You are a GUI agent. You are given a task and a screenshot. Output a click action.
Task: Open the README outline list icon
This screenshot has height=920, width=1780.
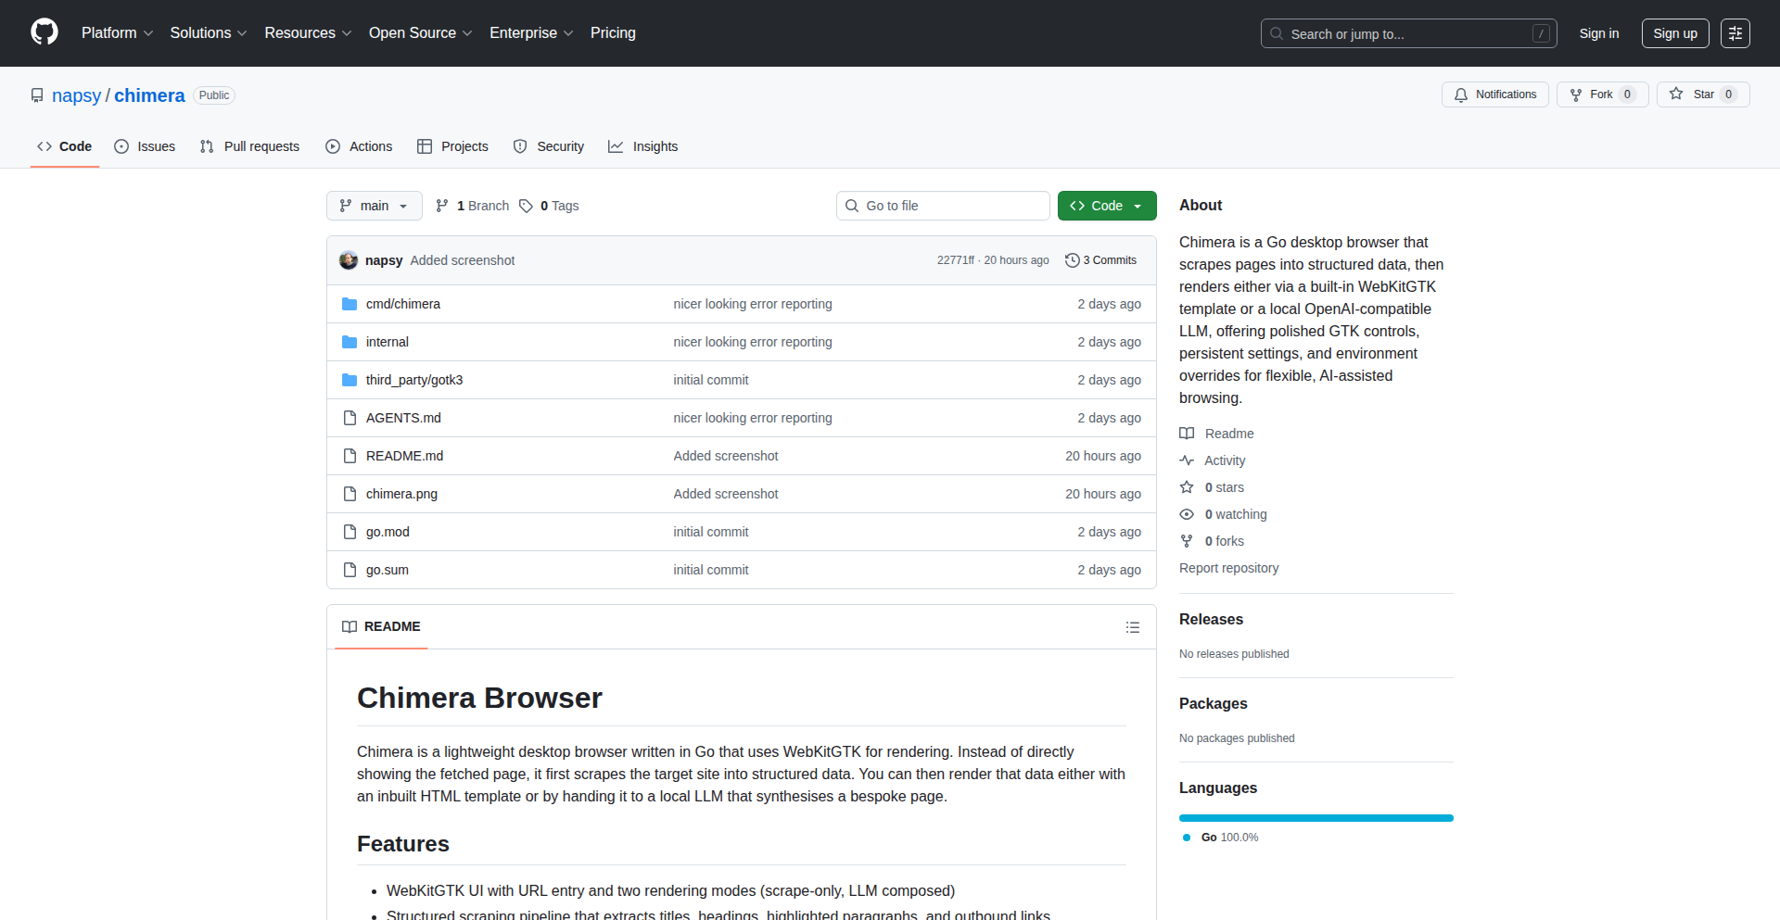[1132, 627]
